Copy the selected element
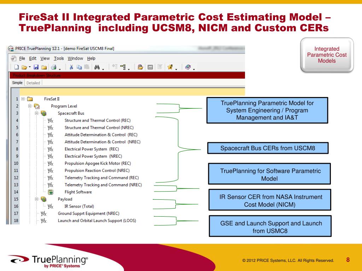The height and width of the screenshot is (271, 362). pos(79,67)
